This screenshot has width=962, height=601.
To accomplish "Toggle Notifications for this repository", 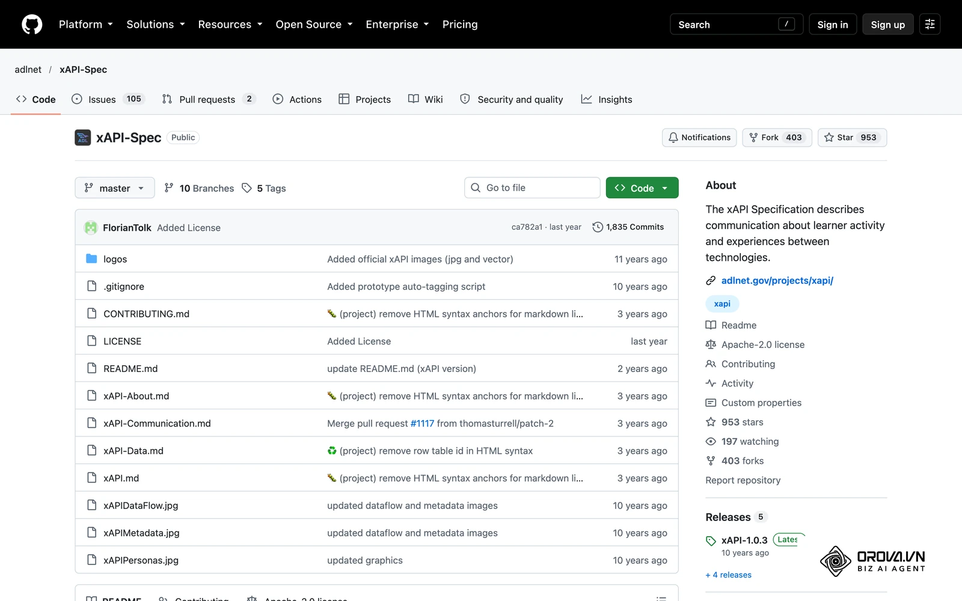I will (699, 138).
